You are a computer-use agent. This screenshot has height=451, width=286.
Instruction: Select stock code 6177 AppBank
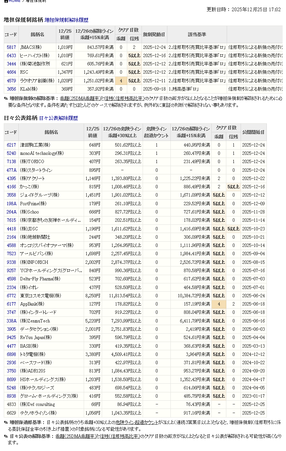(11, 304)
